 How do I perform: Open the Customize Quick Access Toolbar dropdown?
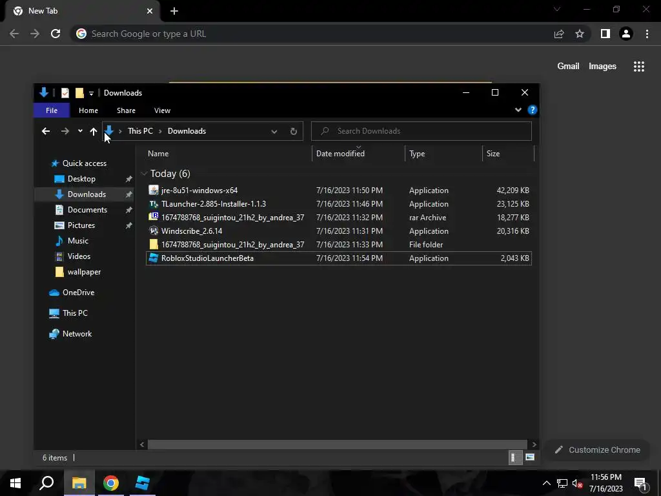tap(91, 93)
